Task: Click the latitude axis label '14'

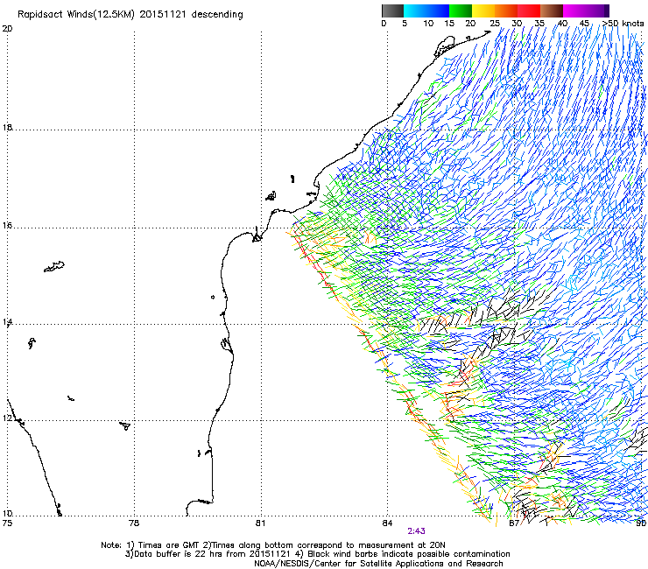Action: (x=7, y=322)
